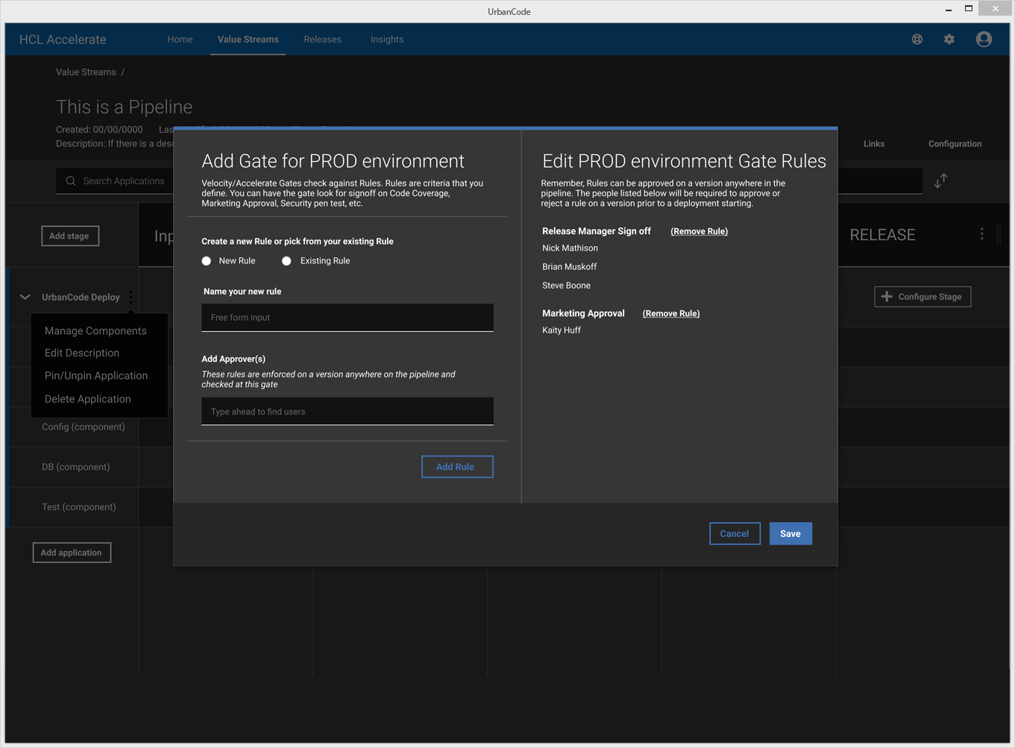Image resolution: width=1015 pixels, height=748 pixels.
Task: Click plus icon on Configure Stage
Action: click(887, 297)
